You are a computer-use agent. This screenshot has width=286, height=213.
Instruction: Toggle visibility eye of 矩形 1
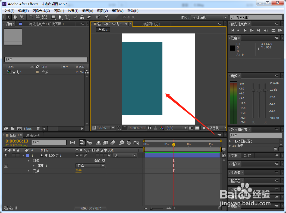[6, 166]
